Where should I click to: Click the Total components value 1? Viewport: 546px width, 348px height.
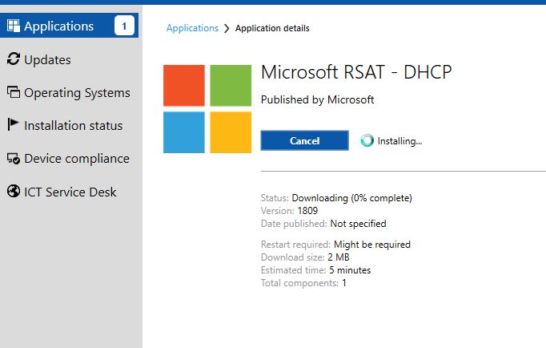point(344,283)
